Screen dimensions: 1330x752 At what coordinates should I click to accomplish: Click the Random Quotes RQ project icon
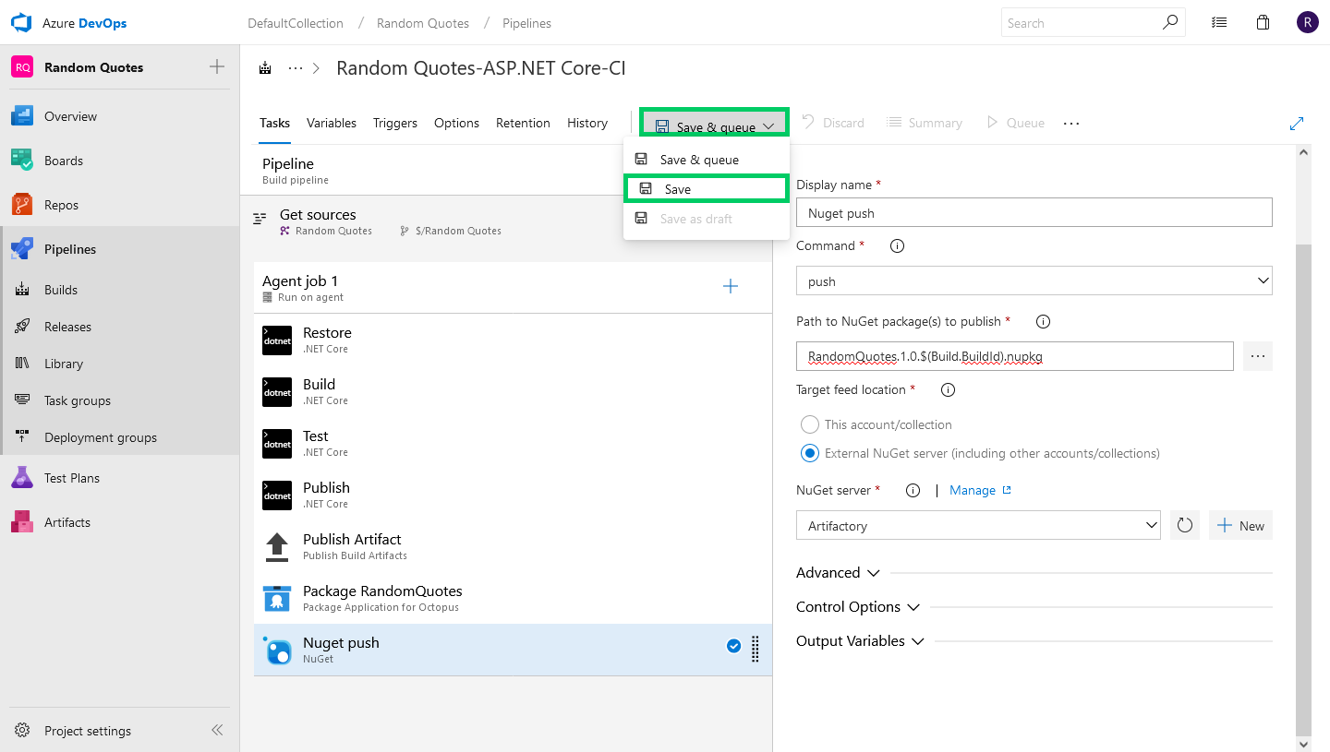(x=23, y=67)
